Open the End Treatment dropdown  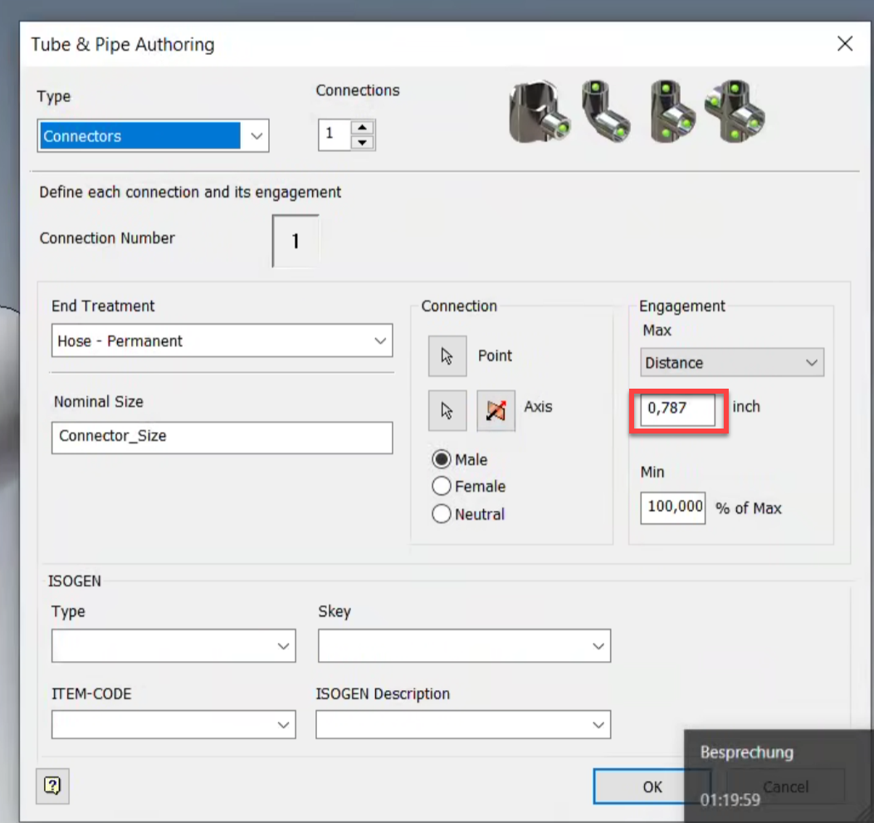[x=381, y=340]
